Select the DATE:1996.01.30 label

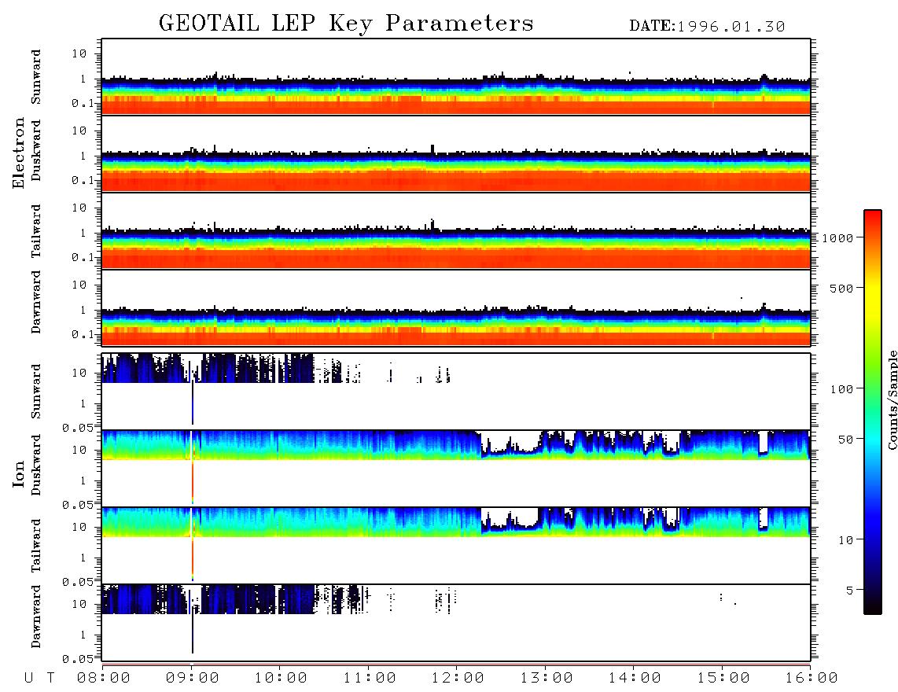click(x=707, y=27)
